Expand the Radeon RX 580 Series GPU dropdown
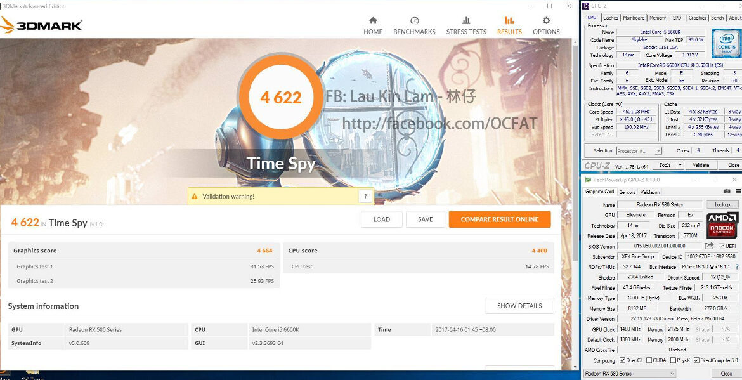This screenshot has width=742, height=380. (x=672, y=374)
